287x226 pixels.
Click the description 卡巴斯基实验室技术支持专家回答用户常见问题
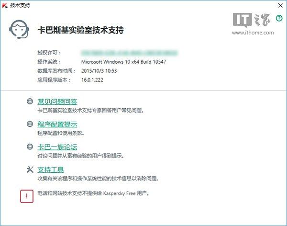tap(90, 110)
